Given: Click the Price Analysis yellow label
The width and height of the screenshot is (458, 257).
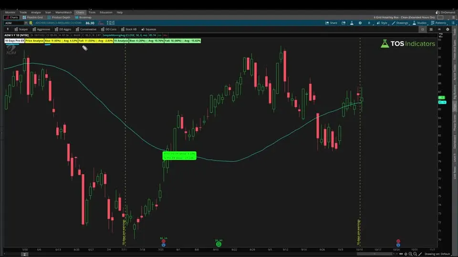Looking at the screenshot, I should (x=34, y=41).
